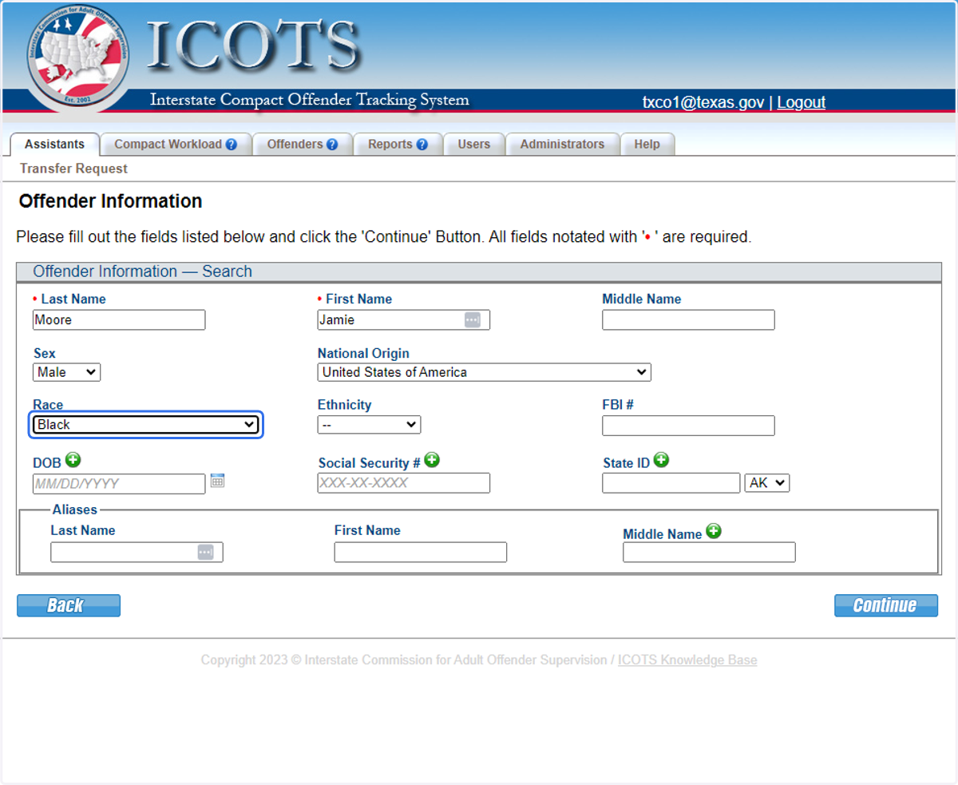
Task: Open State ID state dropdown showing AK
Action: point(767,482)
